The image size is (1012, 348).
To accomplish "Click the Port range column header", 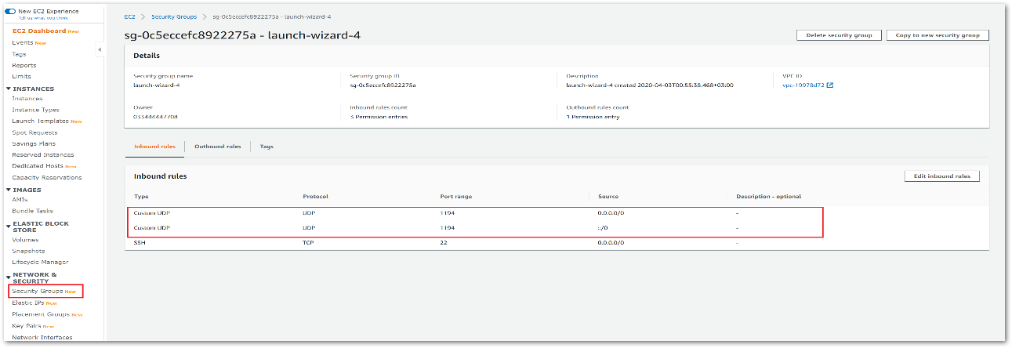I will [456, 196].
